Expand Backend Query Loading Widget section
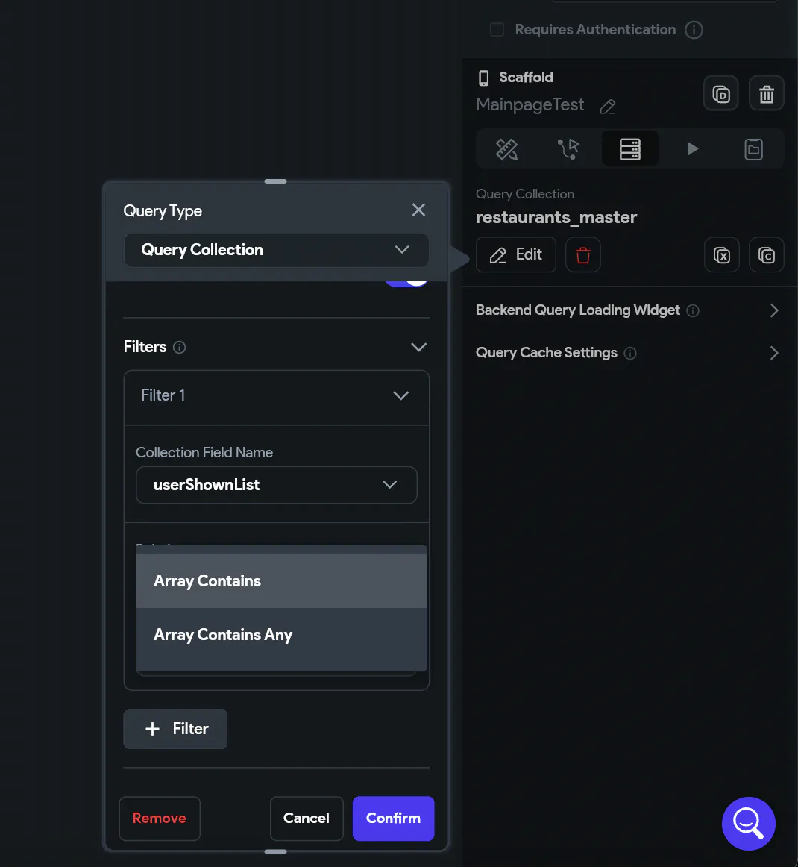The image size is (798, 867). [628, 310]
